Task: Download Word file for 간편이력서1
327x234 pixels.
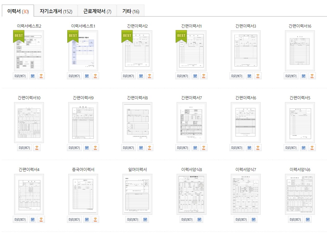Action: (x=195, y=76)
